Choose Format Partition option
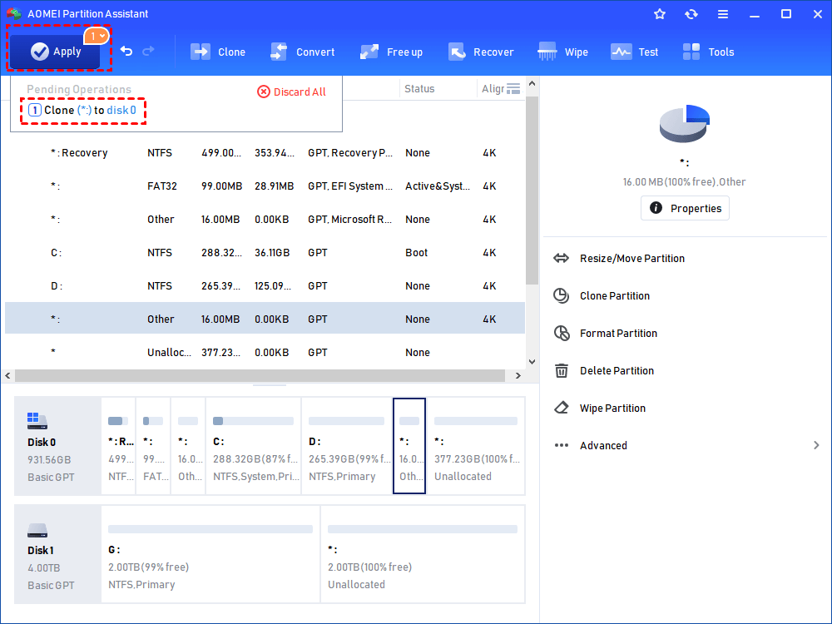 618,334
